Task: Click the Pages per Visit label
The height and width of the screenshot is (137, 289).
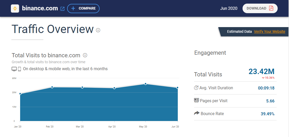Action: tap(214, 101)
